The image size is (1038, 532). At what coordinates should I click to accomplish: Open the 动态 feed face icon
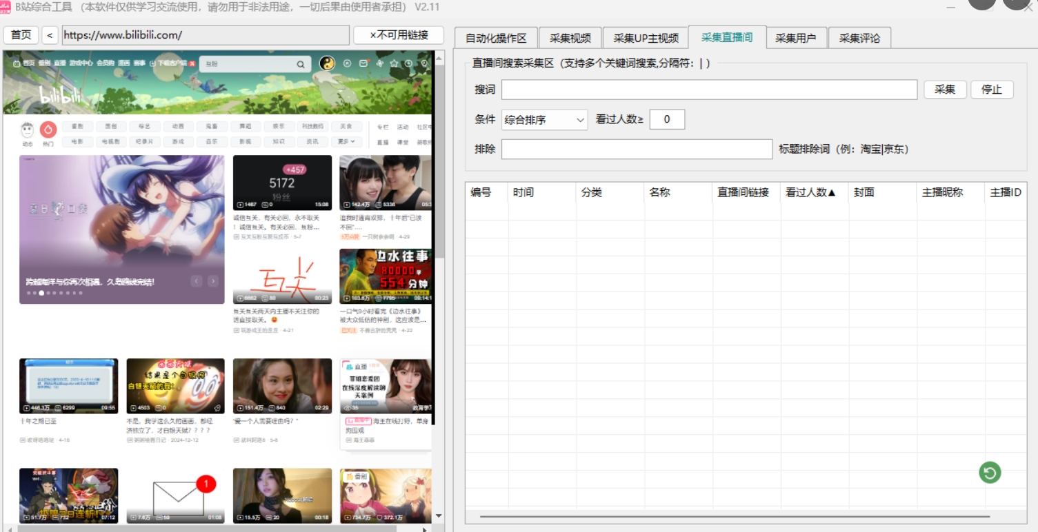[x=28, y=130]
